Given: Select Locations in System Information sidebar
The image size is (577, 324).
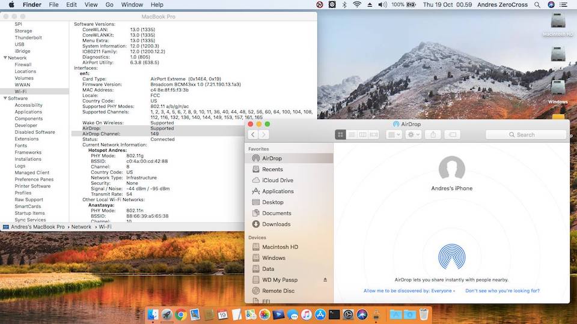Looking at the screenshot, I should click(25, 71).
